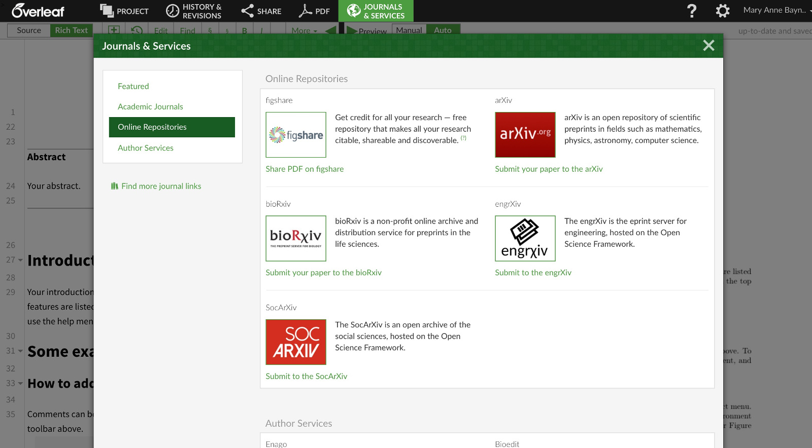The height and width of the screenshot is (448, 812).
Task: Click the Author Services section heading
Action: tap(298, 423)
